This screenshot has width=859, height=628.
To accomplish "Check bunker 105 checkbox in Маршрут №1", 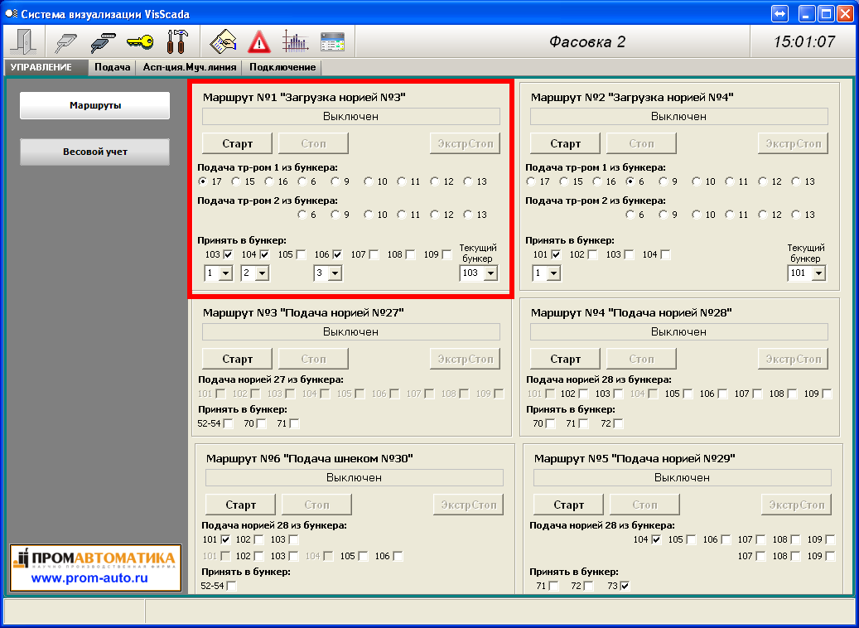I will [301, 254].
